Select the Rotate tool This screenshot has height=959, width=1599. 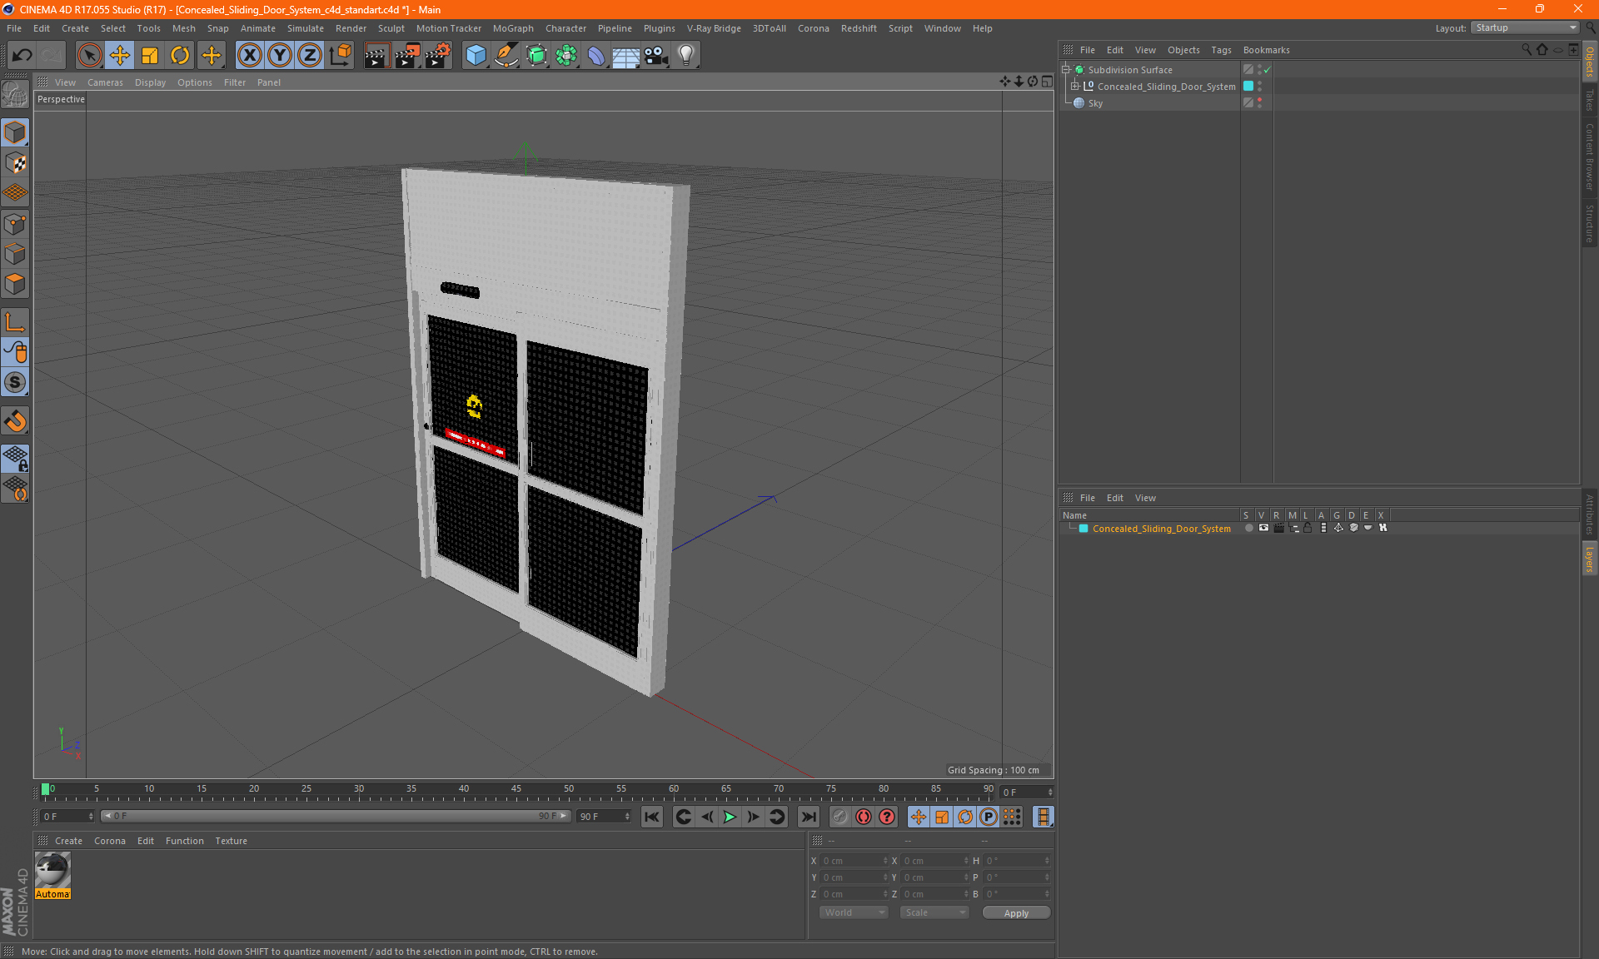(x=180, y=55)
